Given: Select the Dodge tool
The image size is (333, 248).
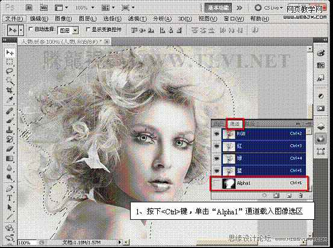Looking at the screenshot, I should (x=10, y=177).
